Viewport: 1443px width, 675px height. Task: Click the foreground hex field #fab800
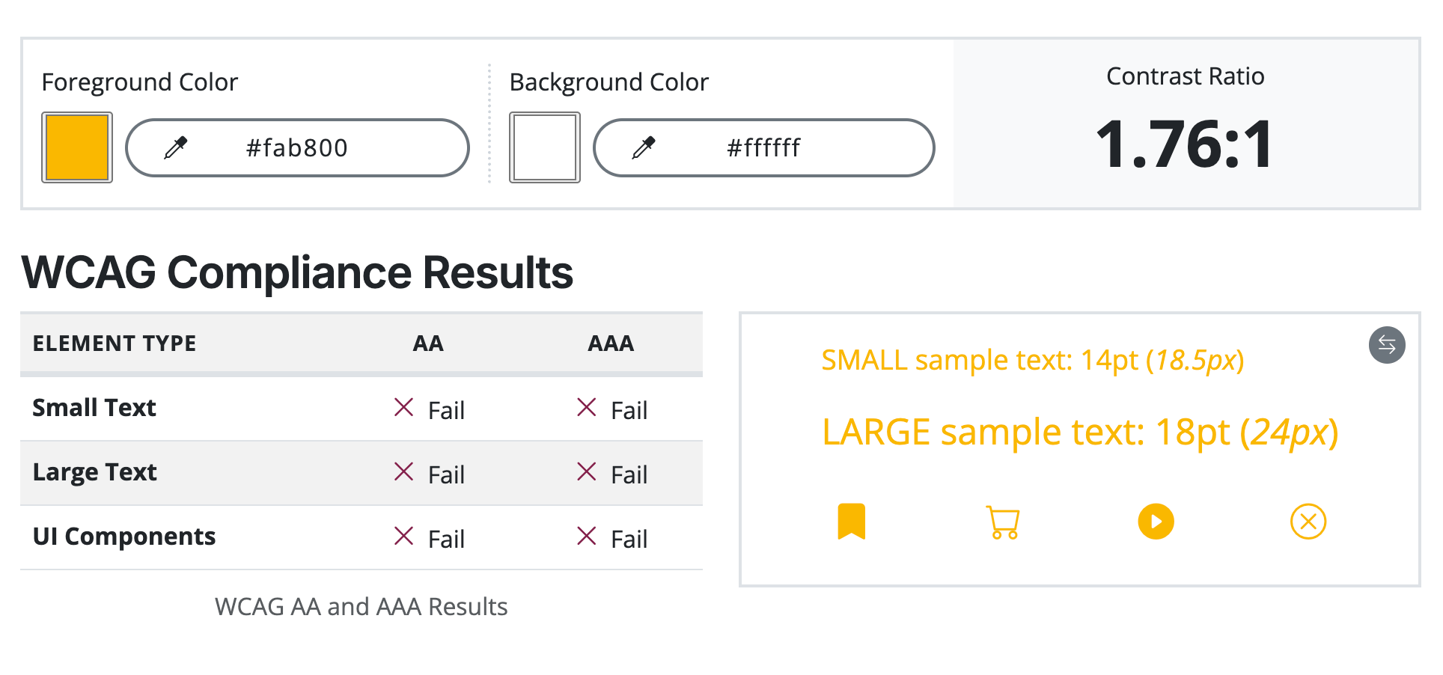pyautogui.click(x=297, y=148)
